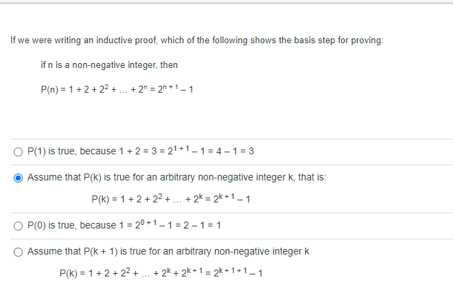Click '2^(n+1) – 1' in the P(n) formula
The image size is (453, 295).
coord(175,89)
